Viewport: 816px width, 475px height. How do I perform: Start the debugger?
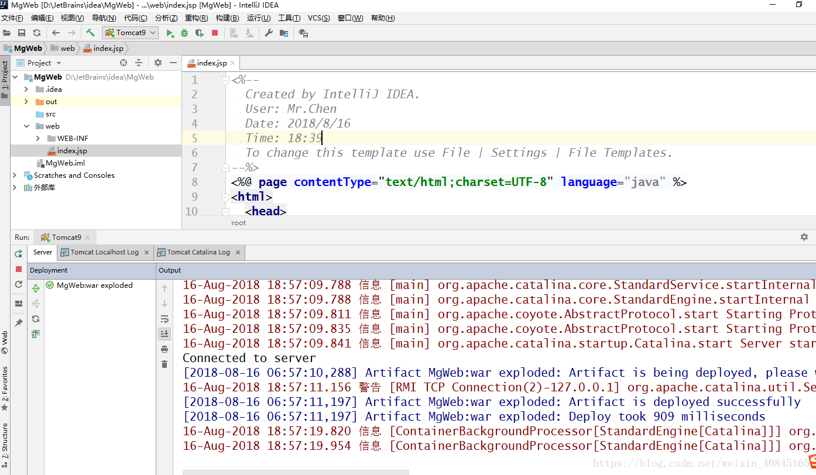pos(184,33)
